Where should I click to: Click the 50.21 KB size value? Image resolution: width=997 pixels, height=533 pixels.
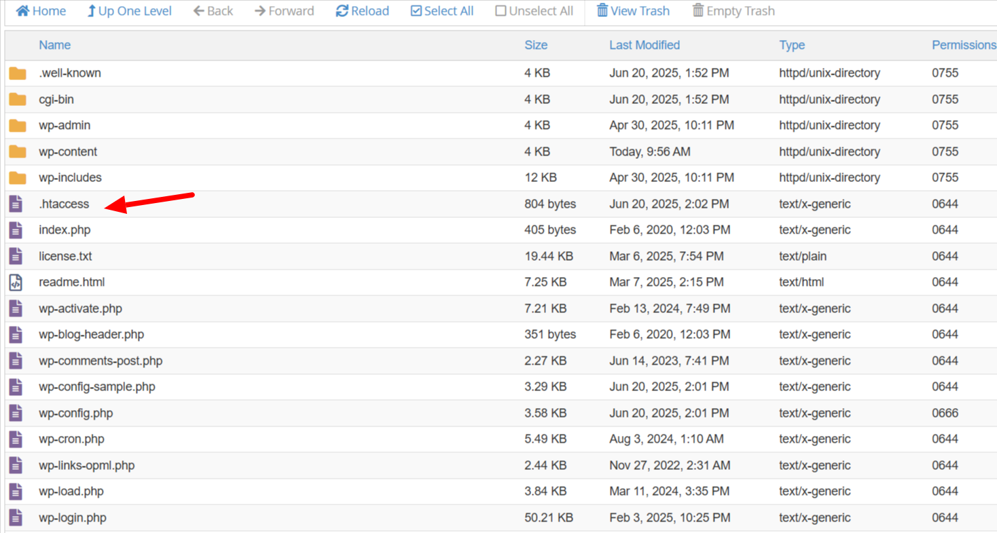pyautogui.click(x=549, y=517)
